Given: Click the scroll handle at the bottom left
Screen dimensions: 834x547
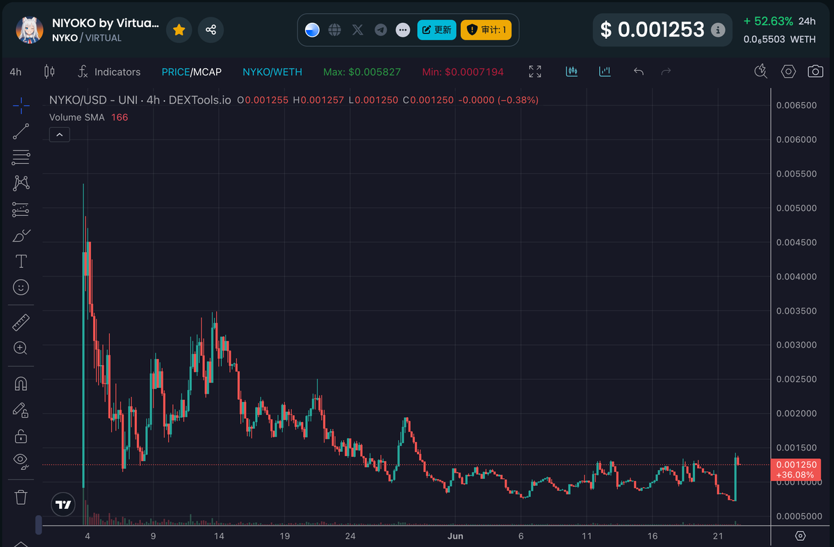Looking at the screenshot, I should pyautogui.click(x=39, y=523).
